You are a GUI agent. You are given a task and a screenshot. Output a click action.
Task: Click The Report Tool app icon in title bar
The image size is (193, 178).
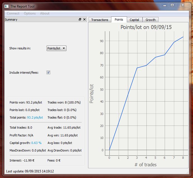tap(6, 6)
